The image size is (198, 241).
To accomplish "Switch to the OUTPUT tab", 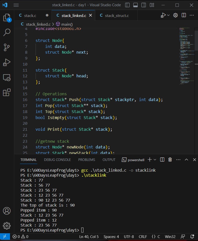I will [109, 160].
